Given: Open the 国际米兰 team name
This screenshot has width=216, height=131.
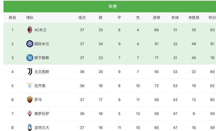Looking at the screenshot, I should [42, 44].
